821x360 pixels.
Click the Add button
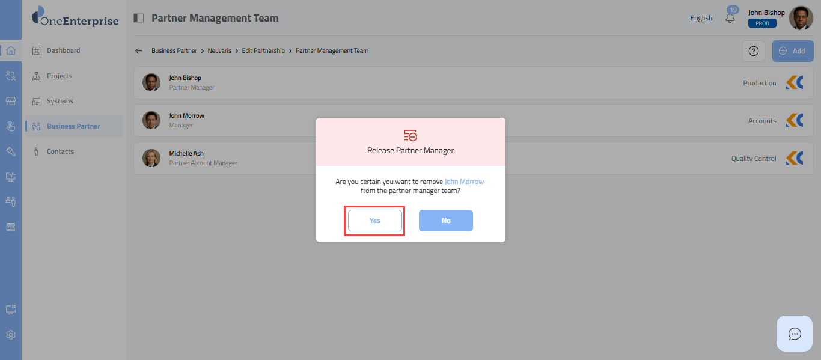(792, 51)
